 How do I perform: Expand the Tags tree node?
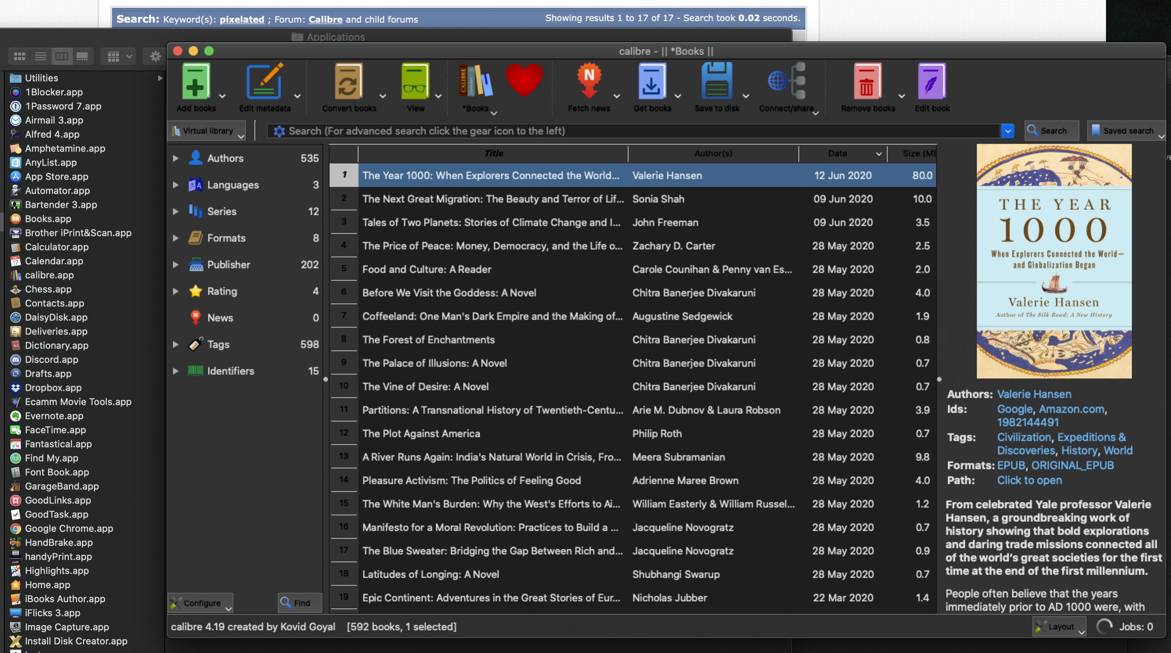pyautogui.click(x=175, y=344)
